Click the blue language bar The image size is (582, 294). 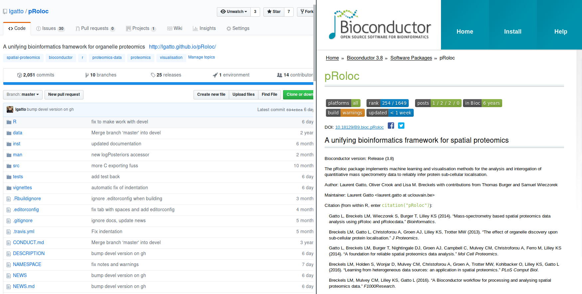(x=158, y=83)
